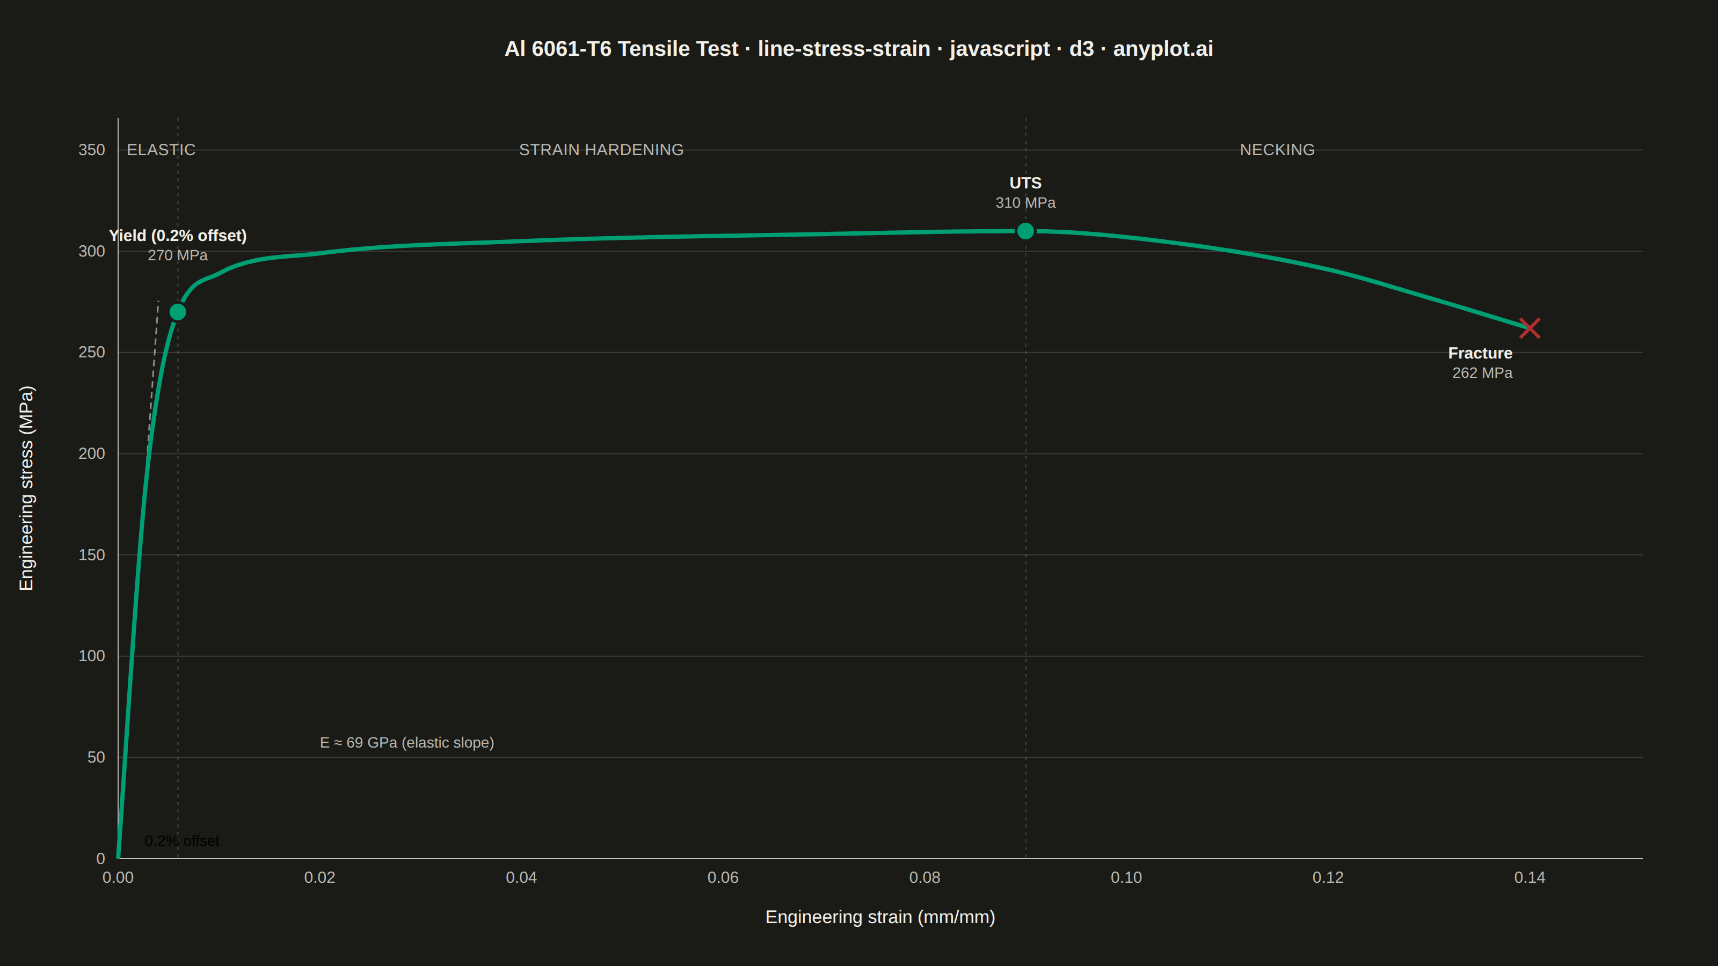Click the 100 y-axis tick label

click(91, 656)
